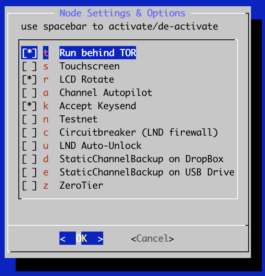Select the Testnet option label
The image size is (265, 276).
click(x=79, y=119)
